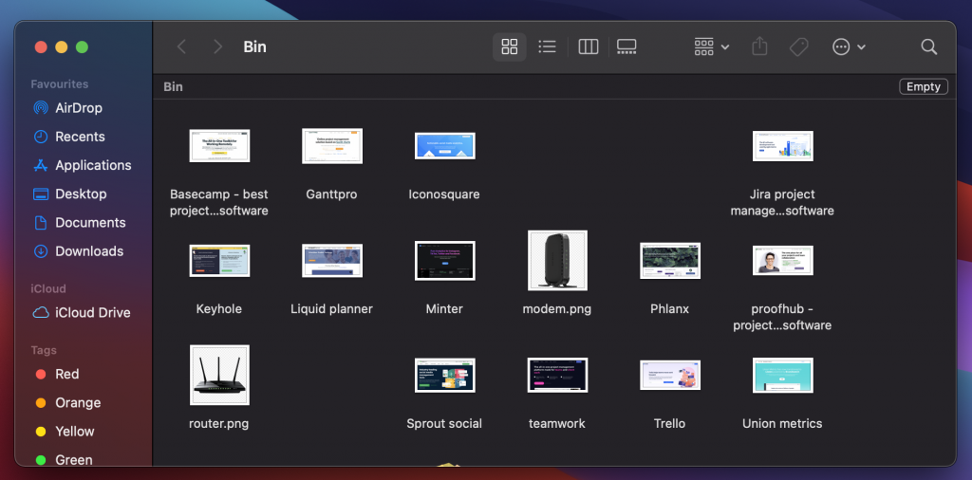
Task: Select the Trello file thumbnail
Action: pos(670,375)
